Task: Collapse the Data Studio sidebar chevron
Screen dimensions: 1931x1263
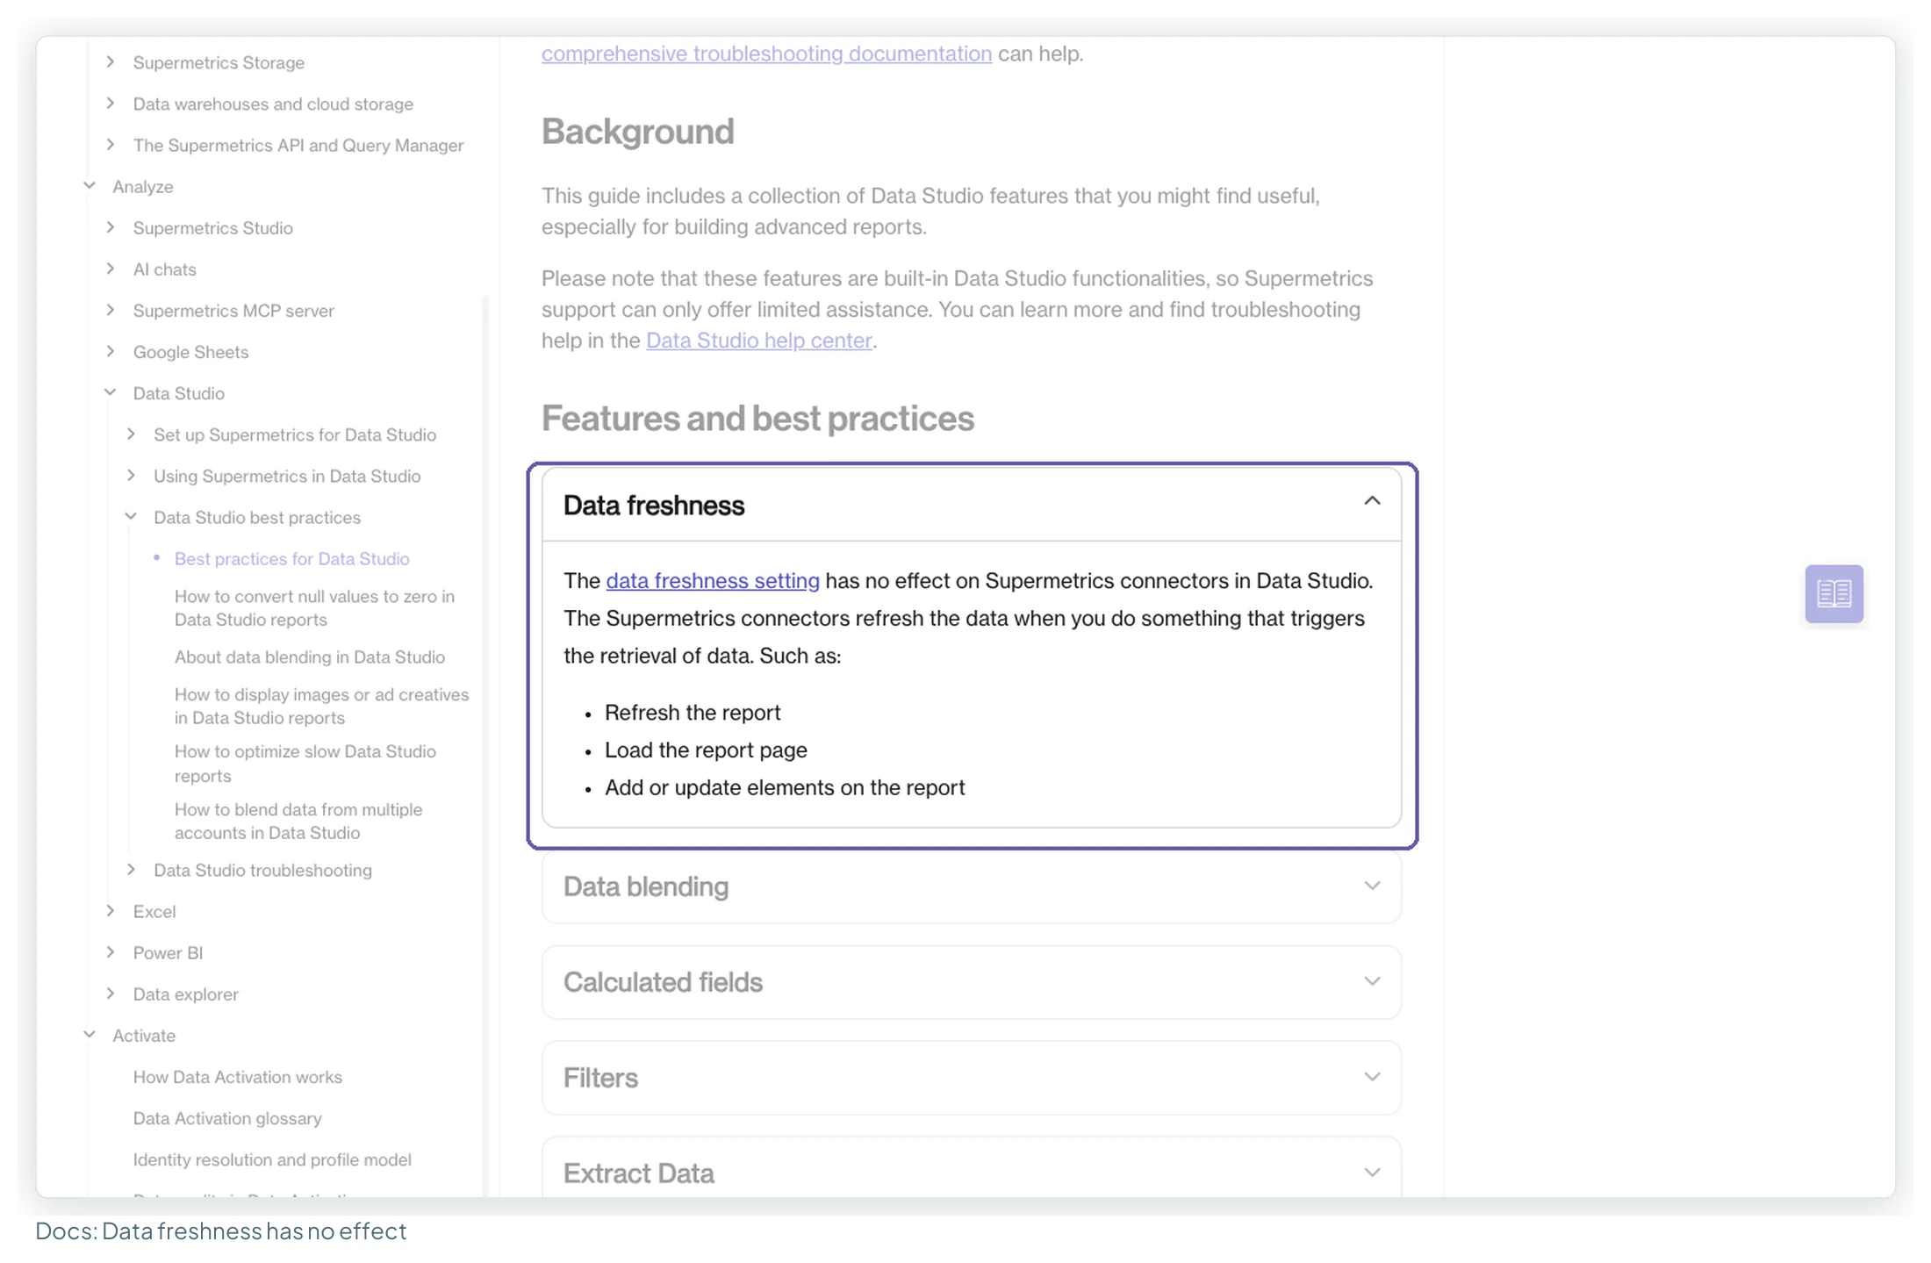Action: [x=111, y=392]
